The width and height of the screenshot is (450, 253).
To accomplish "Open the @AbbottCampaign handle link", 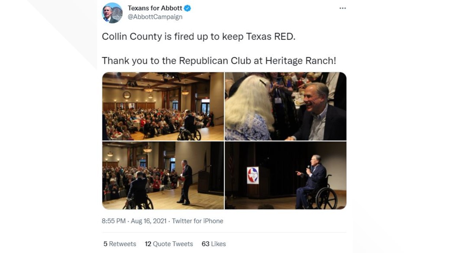I will coord(155,17).
